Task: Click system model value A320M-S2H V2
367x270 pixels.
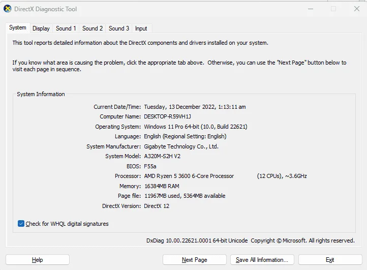Action: pyautogui.click(x=162, y=156)
